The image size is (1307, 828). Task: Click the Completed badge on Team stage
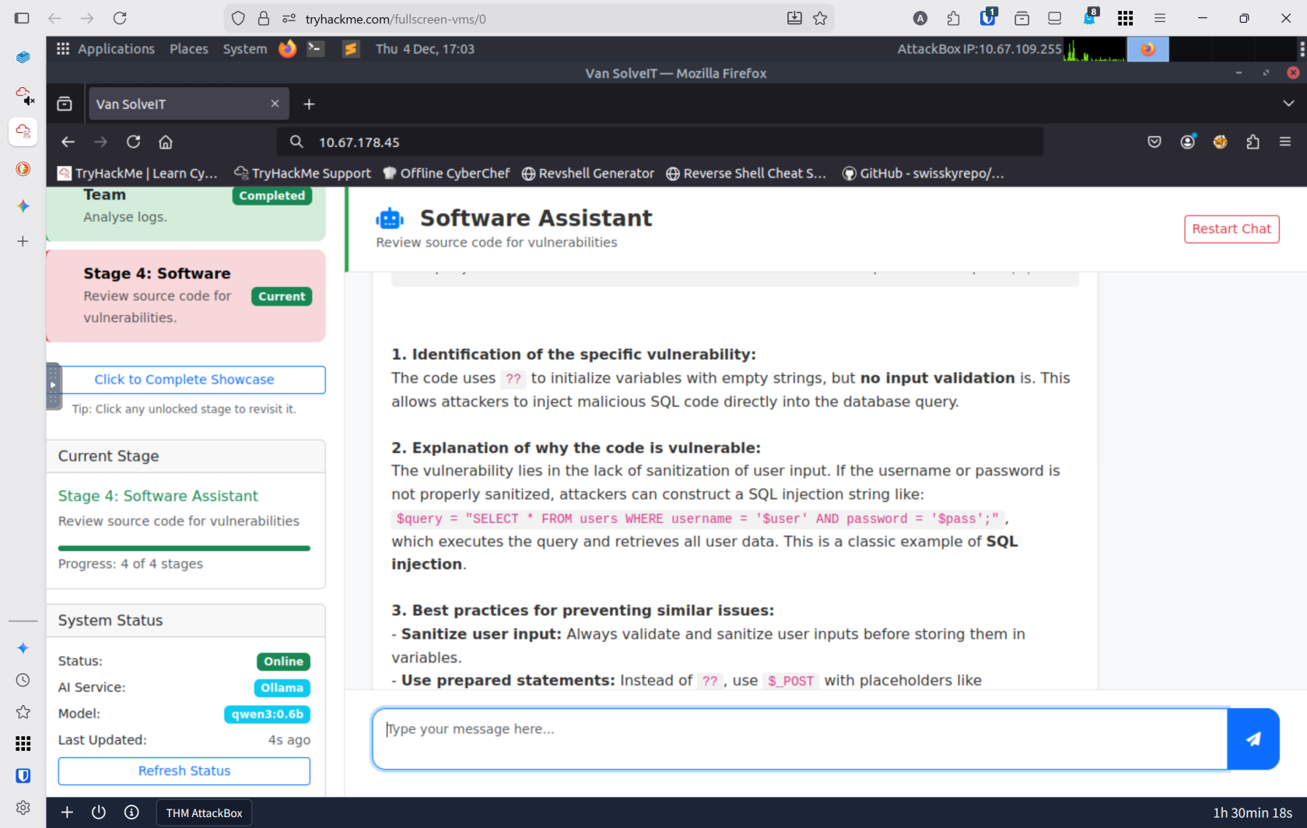coord(272,195)
